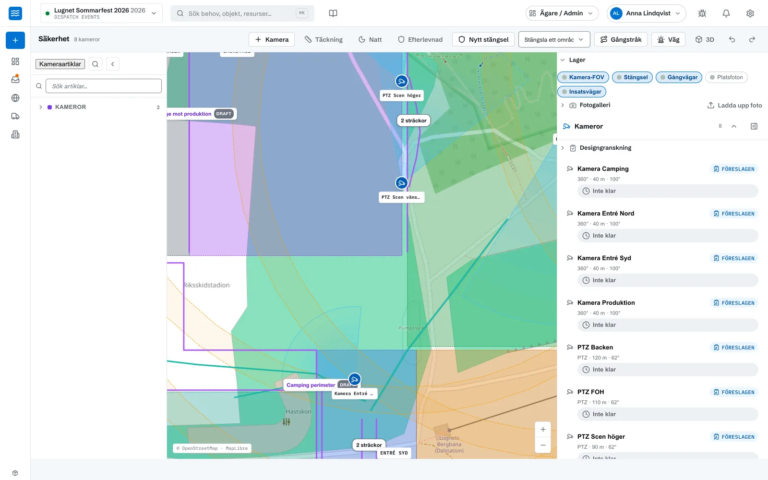Click Ladda upp foto link
The image size is (768, 480).
(735, 105)
